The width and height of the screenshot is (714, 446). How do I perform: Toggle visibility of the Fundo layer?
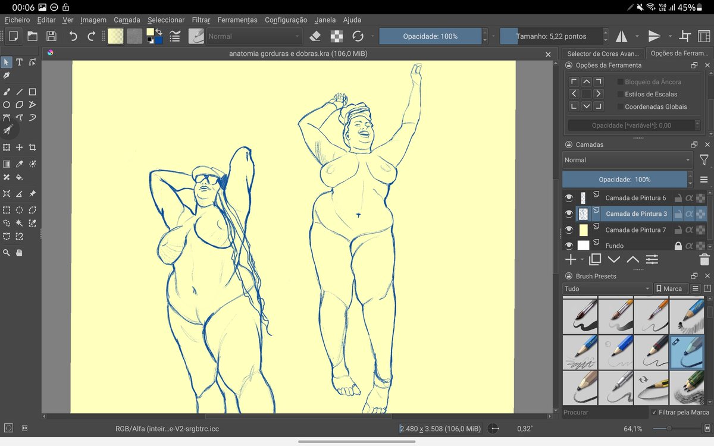[569, 246]
